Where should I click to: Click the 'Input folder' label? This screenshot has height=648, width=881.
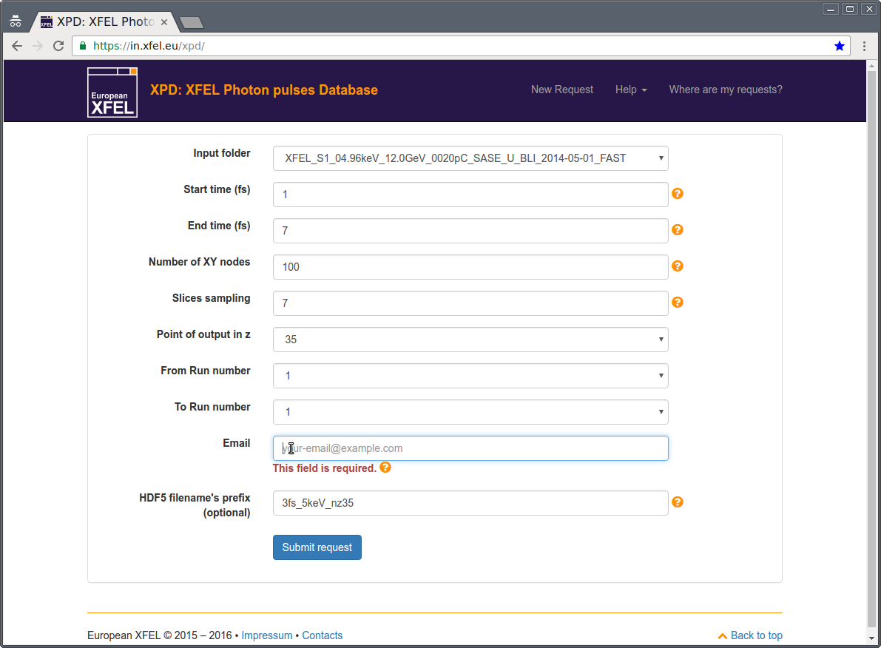click(222, 153)
